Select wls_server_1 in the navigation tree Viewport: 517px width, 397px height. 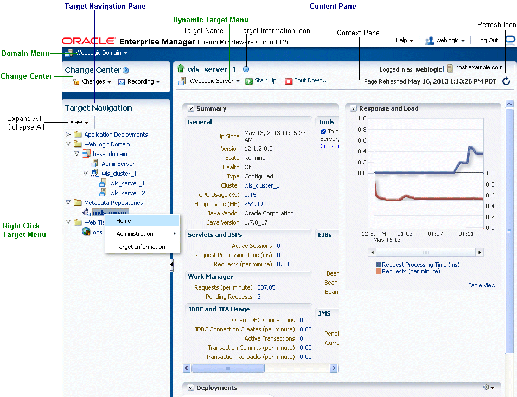click(x=127, y=183)
